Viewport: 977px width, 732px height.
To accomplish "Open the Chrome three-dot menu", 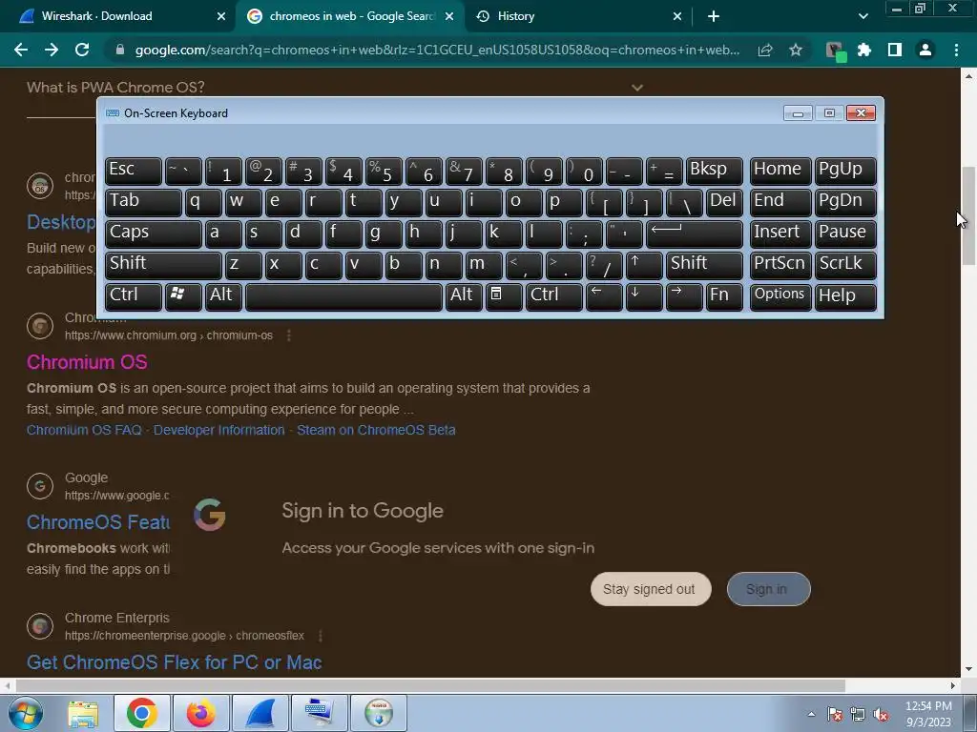I will [956, 50].
